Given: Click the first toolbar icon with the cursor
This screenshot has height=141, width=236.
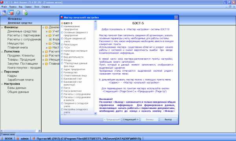Looking at the screenshot, I should [x=4, y=13].
